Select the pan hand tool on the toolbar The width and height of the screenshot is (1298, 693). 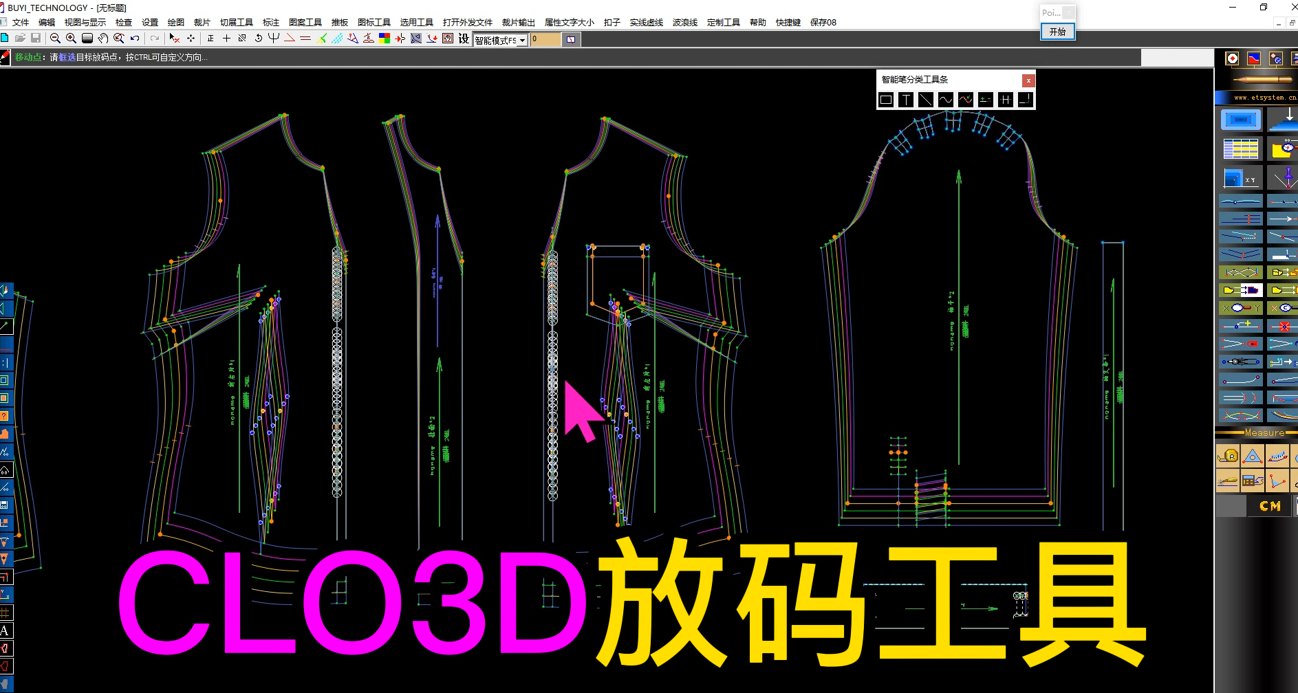coord(103,39)
